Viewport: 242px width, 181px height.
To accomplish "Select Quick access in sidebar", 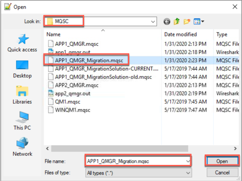I will (x=22, y=43).
